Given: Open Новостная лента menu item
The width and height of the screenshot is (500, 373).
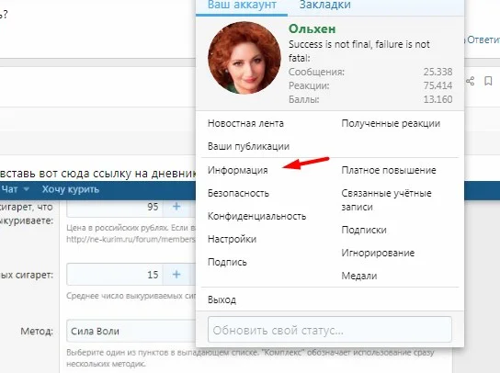Looking at the screenshot, I should (245, 123).
